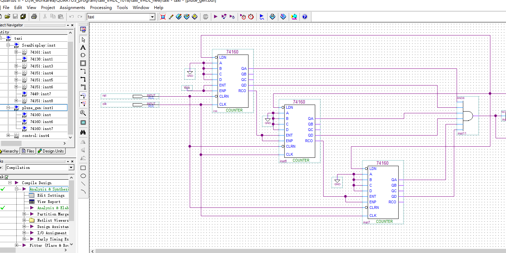Screen dimensions: 506x253
Task: Start Simulation waveform icon
Action: 262,16
